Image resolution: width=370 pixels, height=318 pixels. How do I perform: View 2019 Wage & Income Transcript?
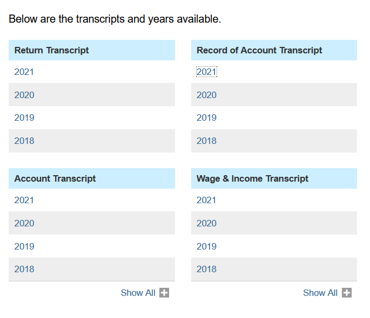[206, 246]
